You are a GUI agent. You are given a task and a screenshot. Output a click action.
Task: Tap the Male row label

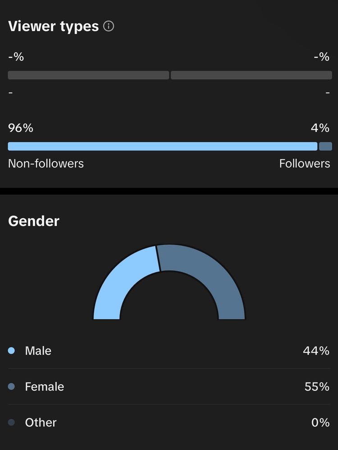[x=38, y=351]
